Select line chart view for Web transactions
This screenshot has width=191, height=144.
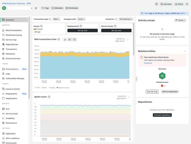[65, 40]
